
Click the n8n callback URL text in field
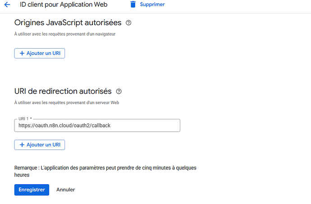(x=64, y=125)
